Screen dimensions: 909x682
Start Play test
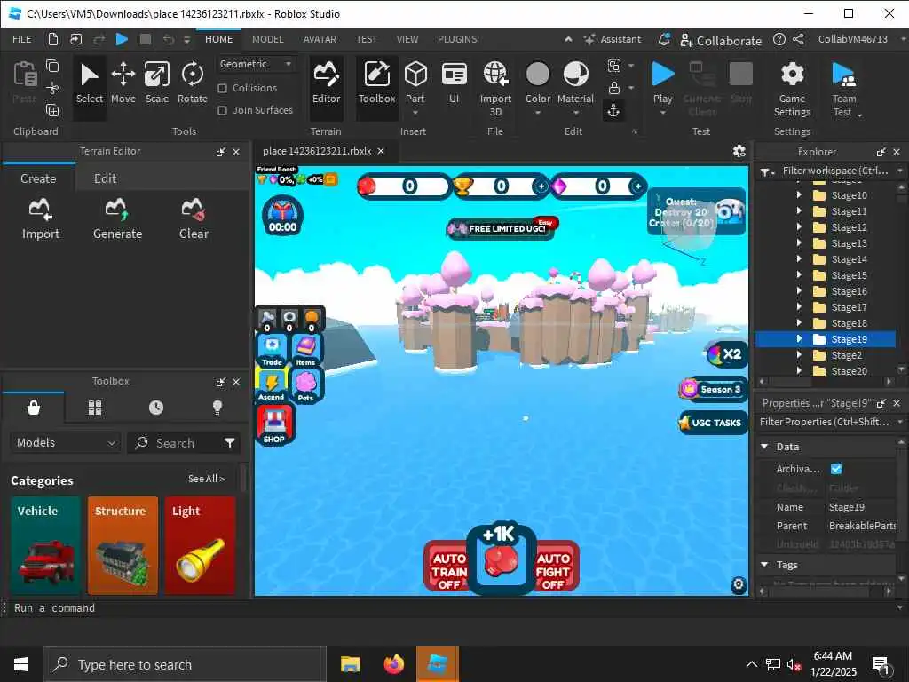tap(662, 81)
